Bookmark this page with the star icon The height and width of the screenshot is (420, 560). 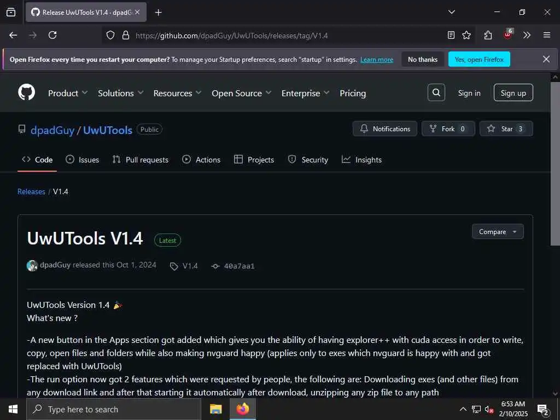pos(466,35)
